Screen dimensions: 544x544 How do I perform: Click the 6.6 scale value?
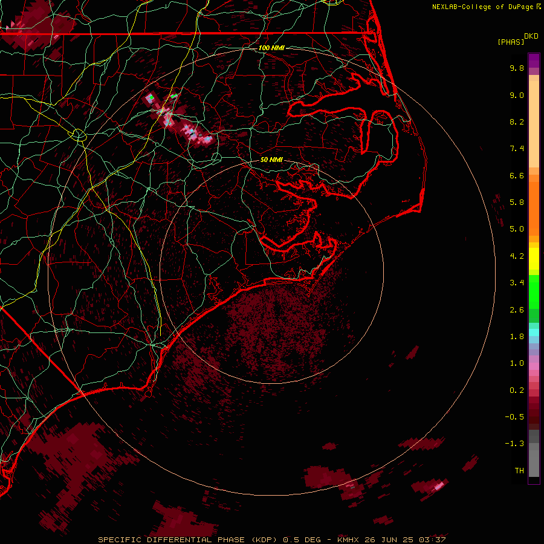[x=517, y=175]
